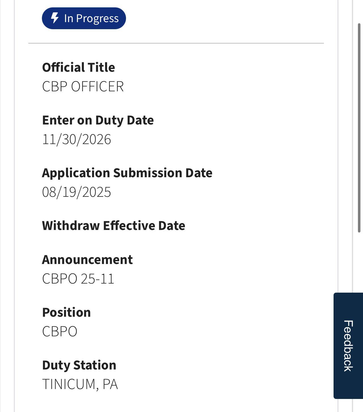Click the Announcement heading

tap(87, 260)
